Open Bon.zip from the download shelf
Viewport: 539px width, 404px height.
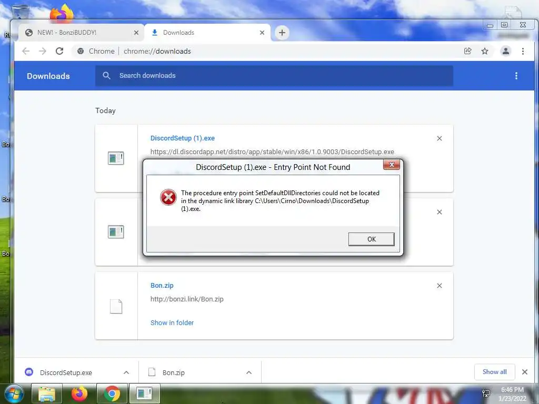point(174,373)
